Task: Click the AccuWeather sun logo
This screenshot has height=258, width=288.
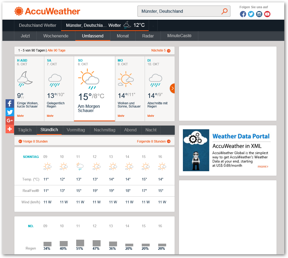Action: click(x=19, y=11)
